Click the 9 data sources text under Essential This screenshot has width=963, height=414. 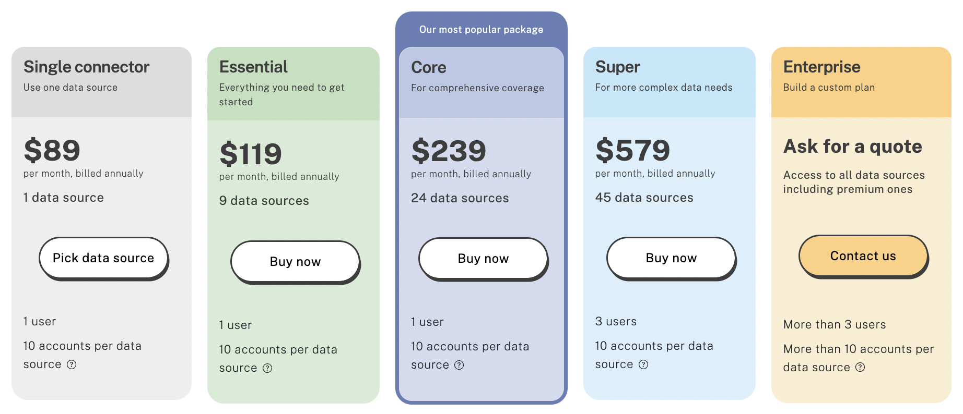point(264,200)
